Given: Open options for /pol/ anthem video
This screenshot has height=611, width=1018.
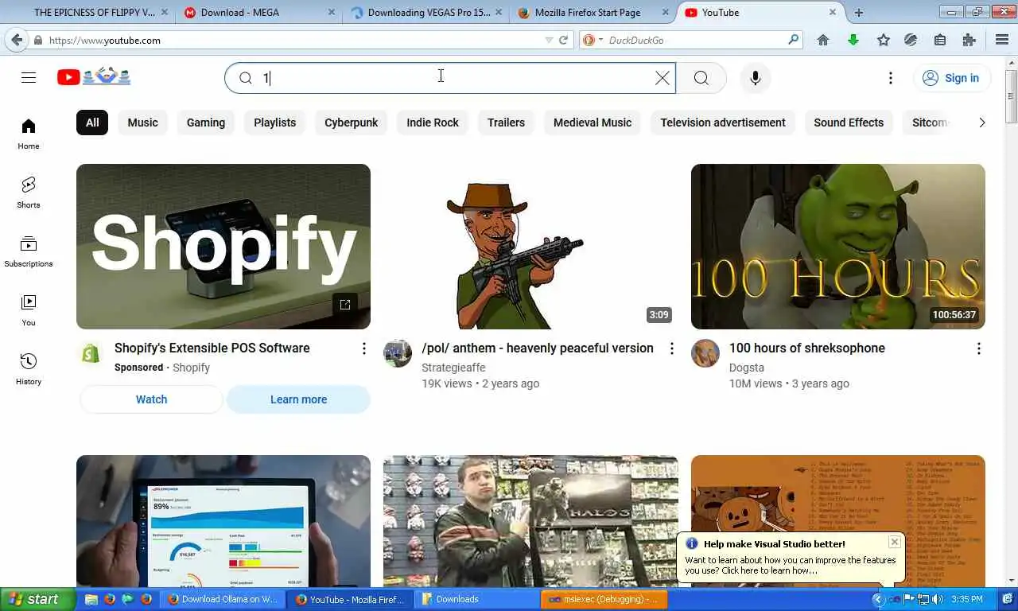Looking at the screenshot, I should tap(671, 348).
